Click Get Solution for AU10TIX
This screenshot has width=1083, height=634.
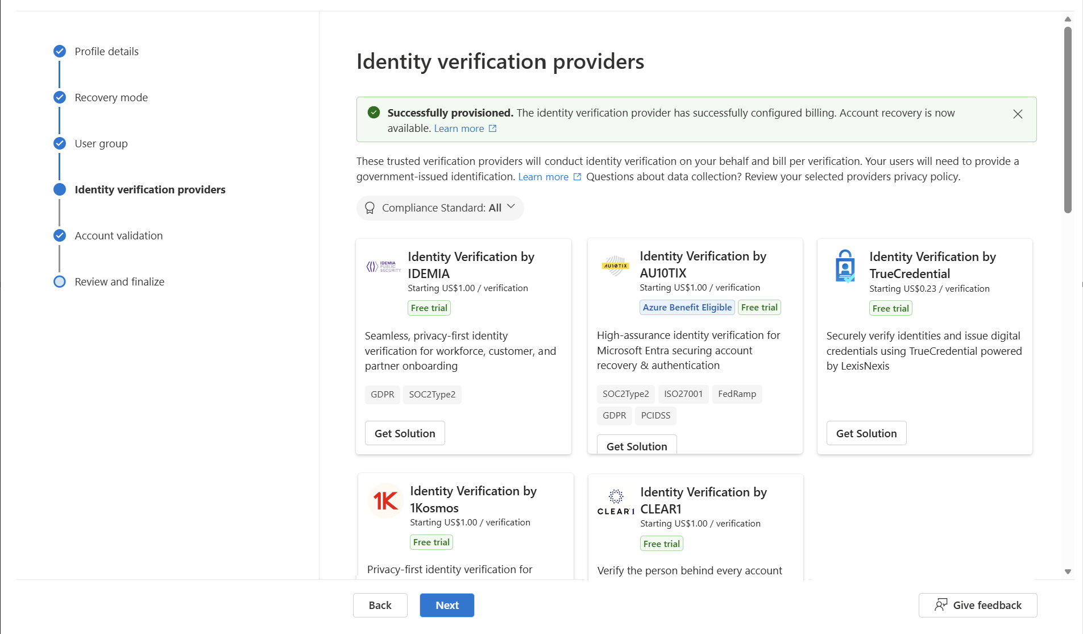click(637, 446)
